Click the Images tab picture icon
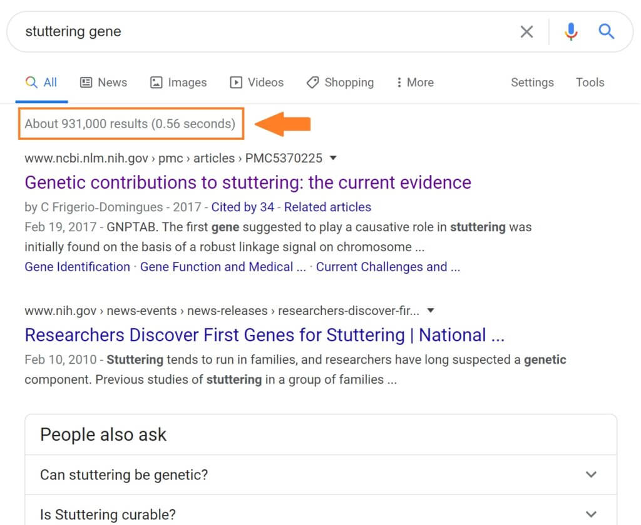The width and height of the screenshot is (641, 525). point(156,82)
